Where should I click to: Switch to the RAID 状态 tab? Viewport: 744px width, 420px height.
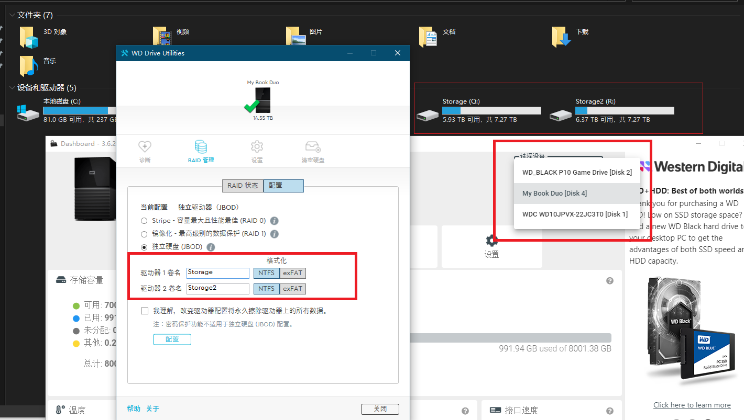[x=243, y=186]
